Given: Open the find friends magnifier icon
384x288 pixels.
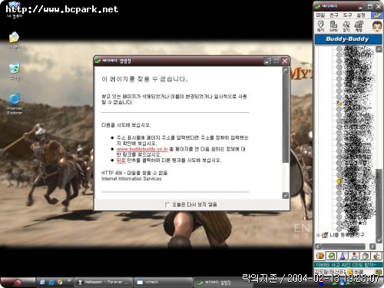Looking at the screenshot, I should pyautogui.click(x=346, y=26).
